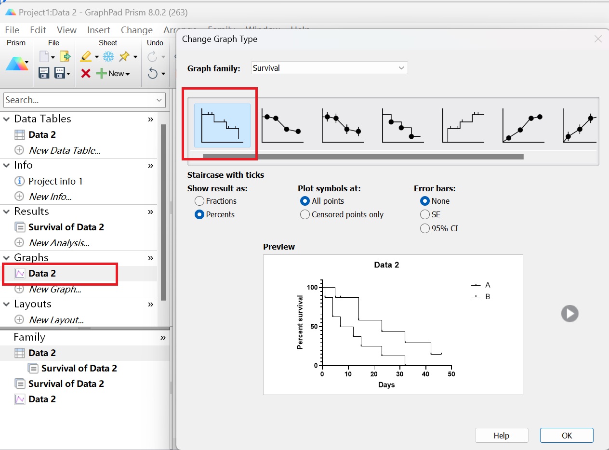The image size is (609, 450).
Task: Collapse the Data Tables section
Action: click(x=7, y=119)
